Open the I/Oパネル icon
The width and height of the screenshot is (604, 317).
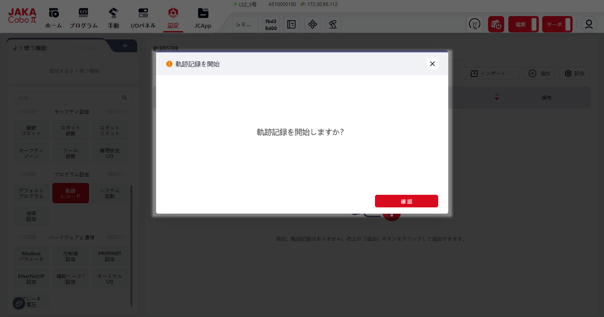[x=143, y=13]
